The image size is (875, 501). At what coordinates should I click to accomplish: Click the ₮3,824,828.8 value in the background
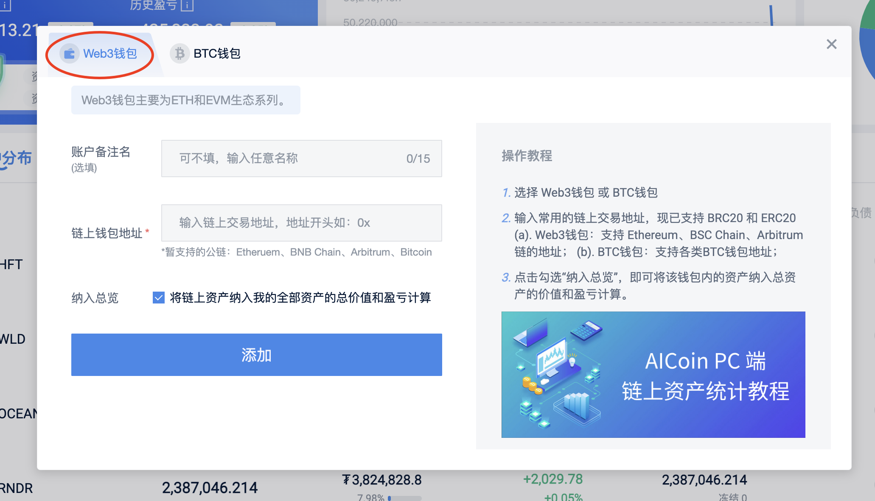382,480
